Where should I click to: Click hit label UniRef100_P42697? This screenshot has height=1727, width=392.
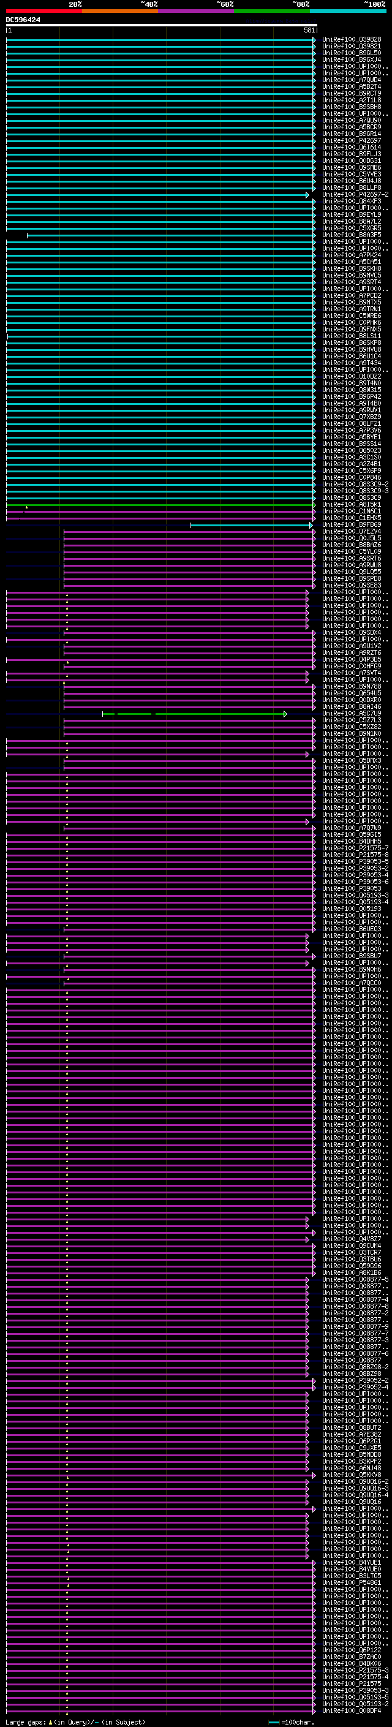352,141
